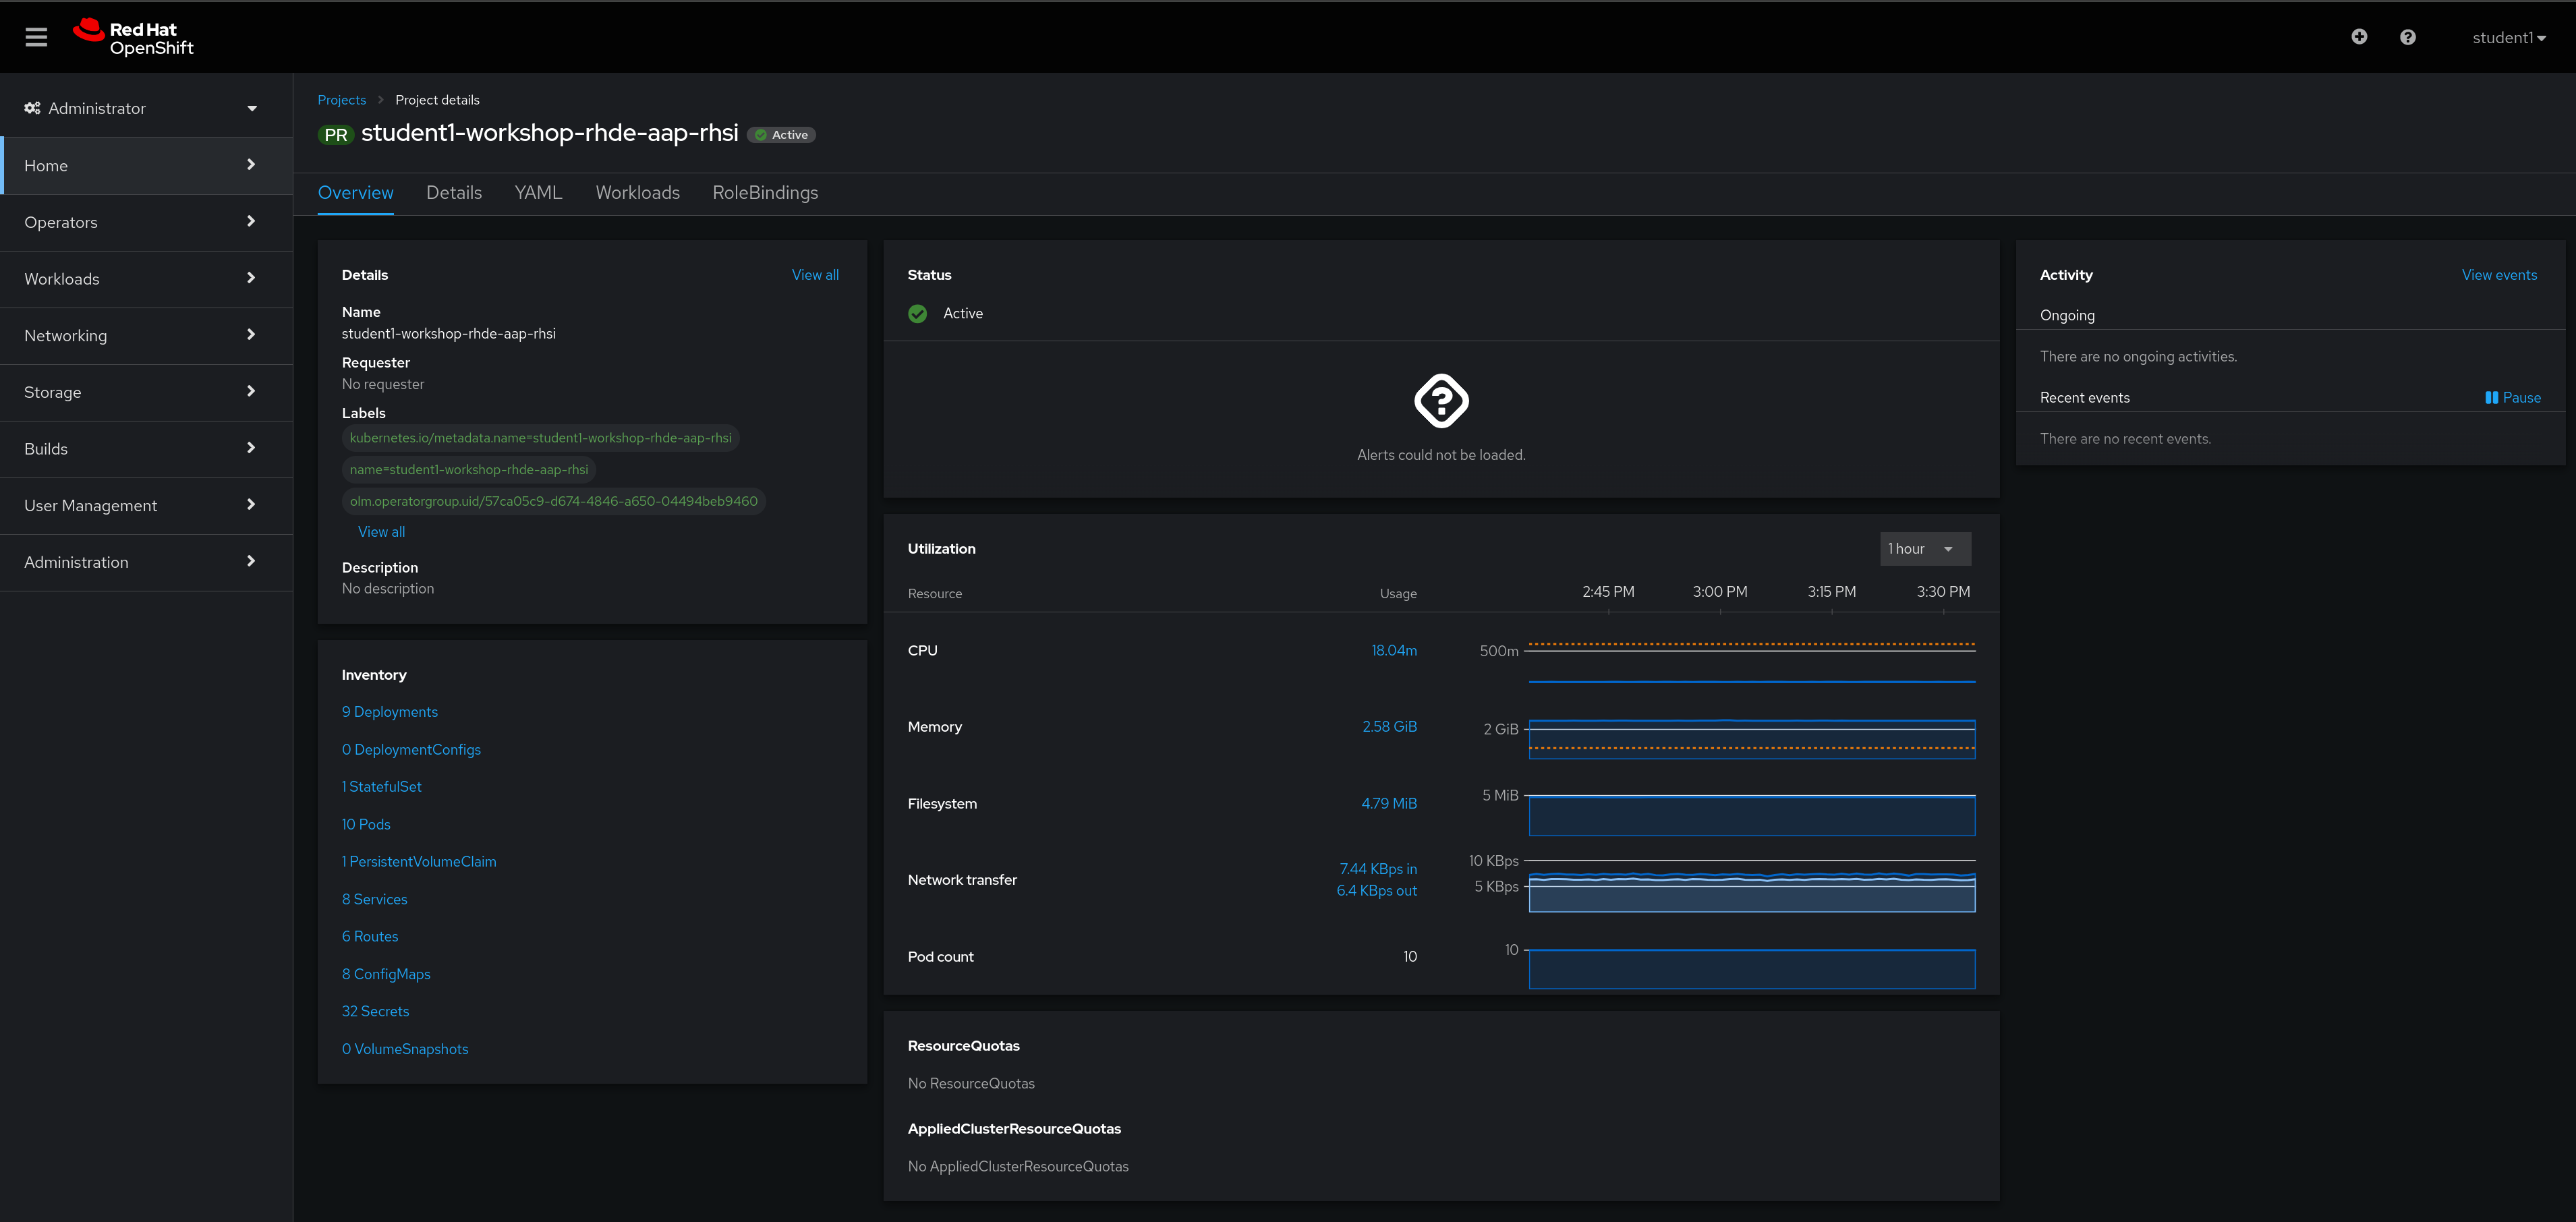Open 1 StatefulSet inventory link
The width and height of the screenshot is (2576, 1222).
coord(381,787)
